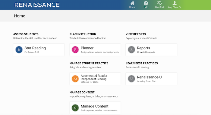211x115 pixels.
Task: Click the Home page title below header
Action: pos(20,16)
